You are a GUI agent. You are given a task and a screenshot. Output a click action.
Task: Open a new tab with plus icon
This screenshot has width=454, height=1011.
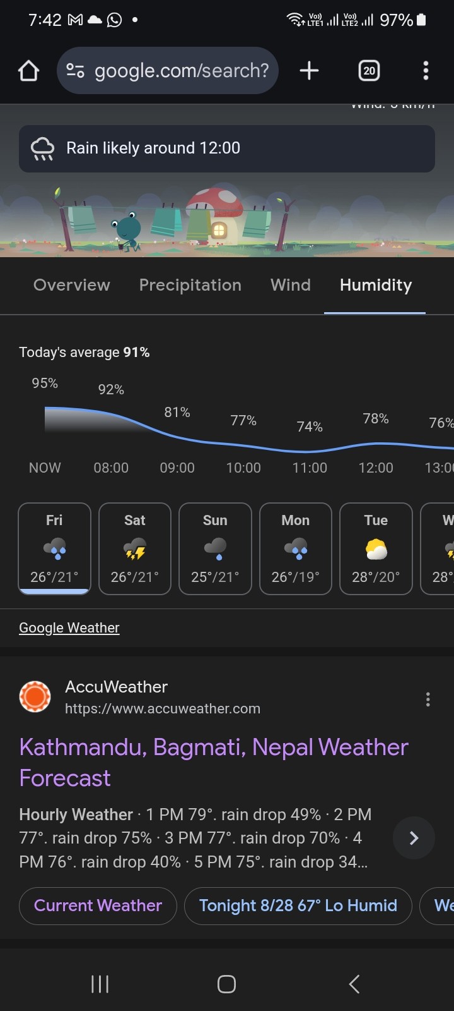(x=309, y=71)
